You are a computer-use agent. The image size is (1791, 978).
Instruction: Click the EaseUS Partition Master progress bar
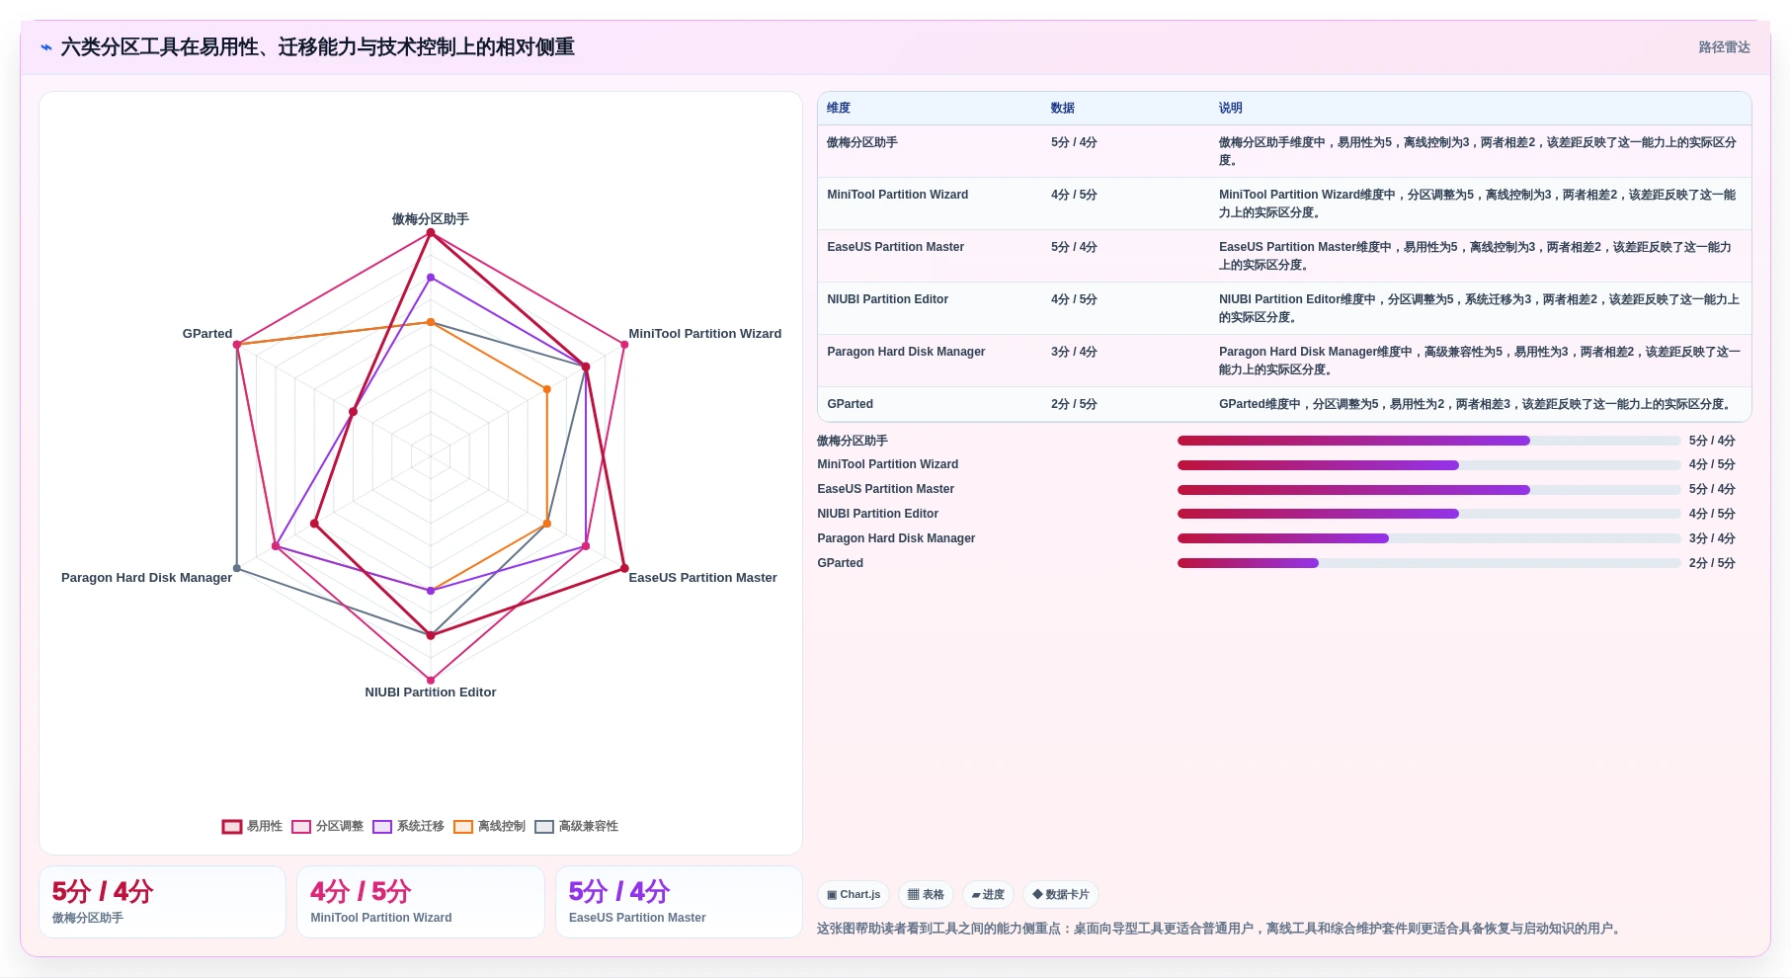[x=1428, y=490]
